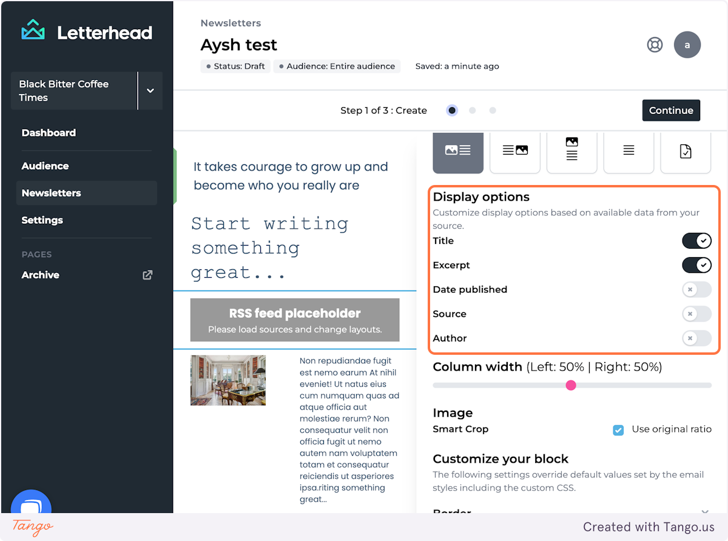Click Letterhead crown logo
728x541 pixels.
click(x=33, y=30)
